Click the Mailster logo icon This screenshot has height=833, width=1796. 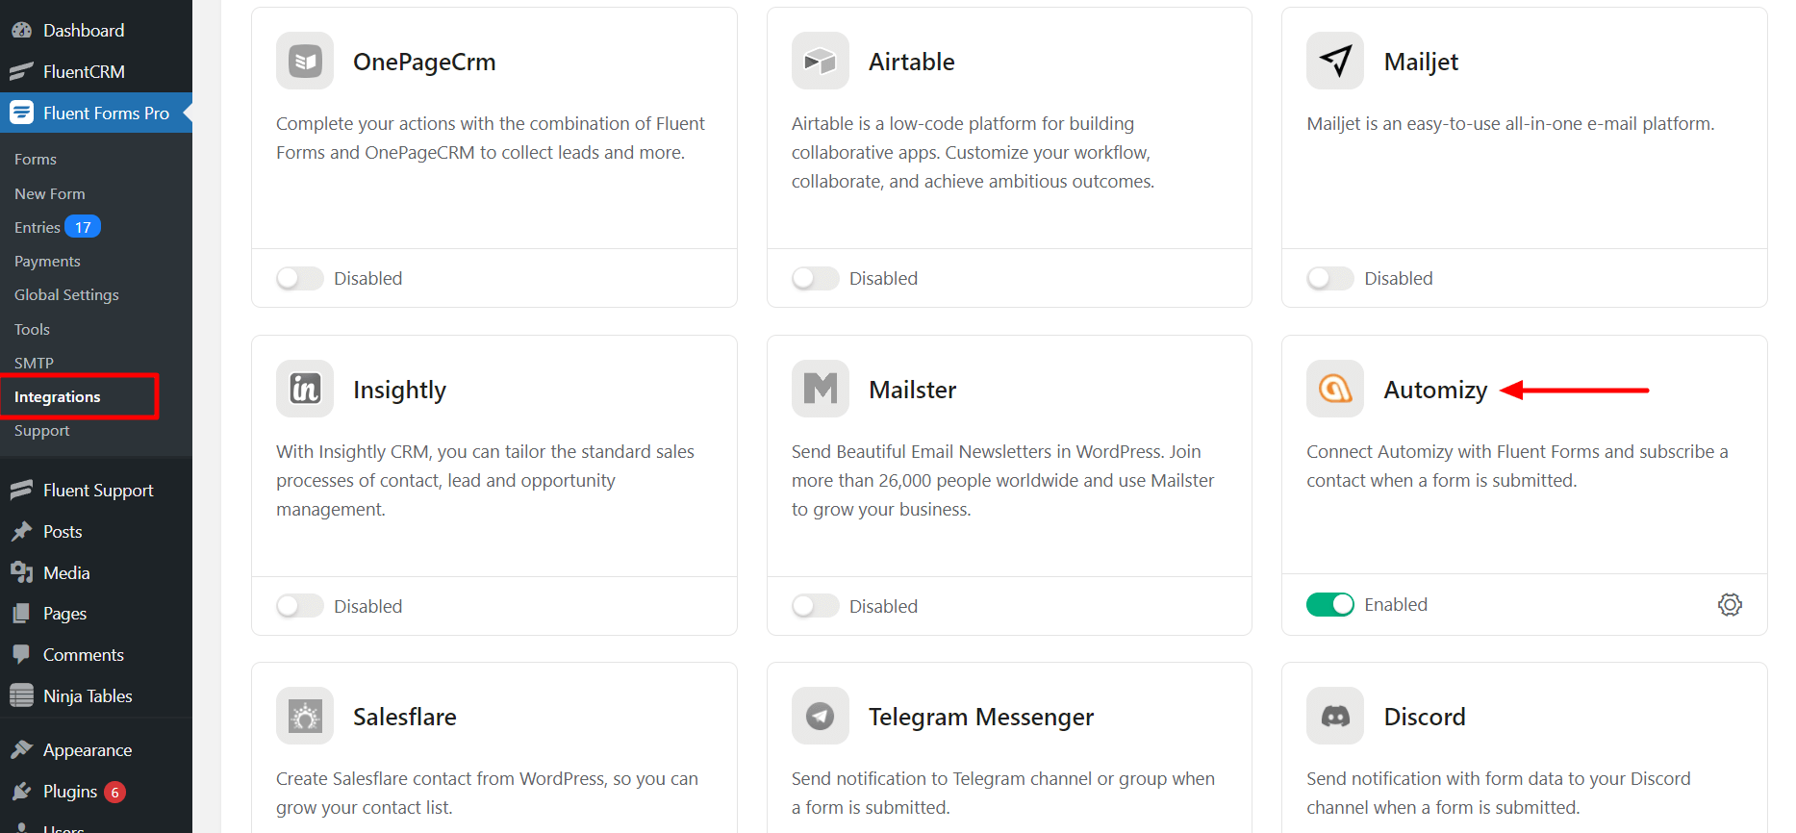[x=820, y=389]
